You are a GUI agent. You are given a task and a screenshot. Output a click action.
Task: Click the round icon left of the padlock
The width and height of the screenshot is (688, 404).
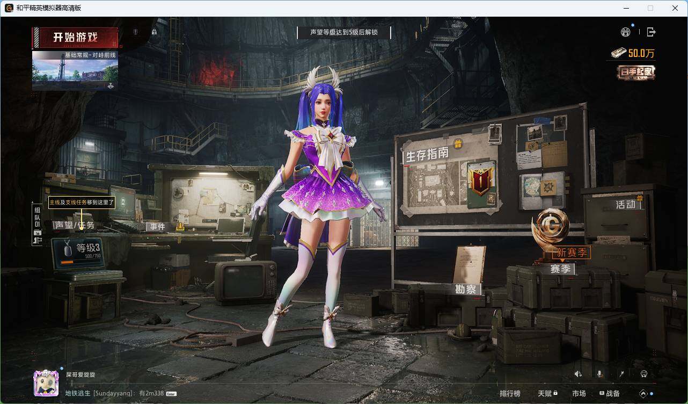coord(135,32)
